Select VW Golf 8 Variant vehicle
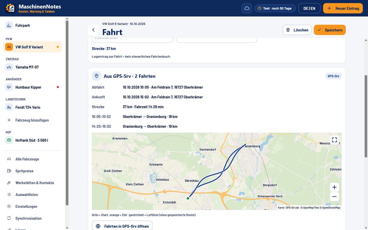Image resolution: width=368 pixels, height=230 pixels. tap(32, 47)
